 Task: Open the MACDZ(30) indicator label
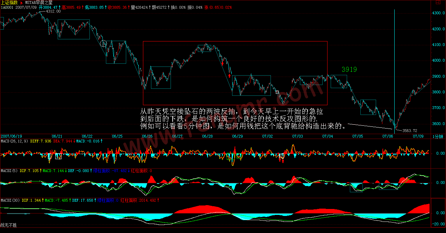coord(10,200)
